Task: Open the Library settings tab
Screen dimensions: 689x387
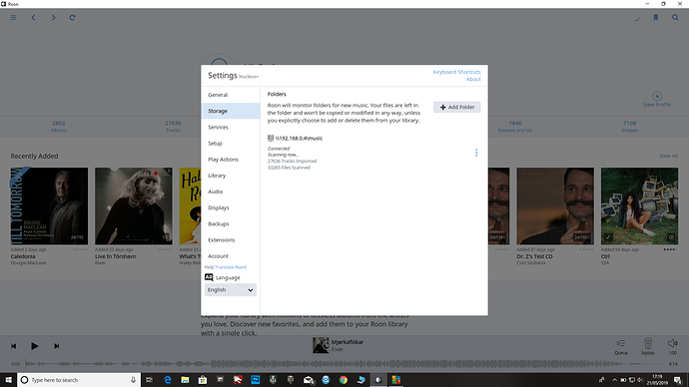Action: pyautogui.click(x=231, y=176)
